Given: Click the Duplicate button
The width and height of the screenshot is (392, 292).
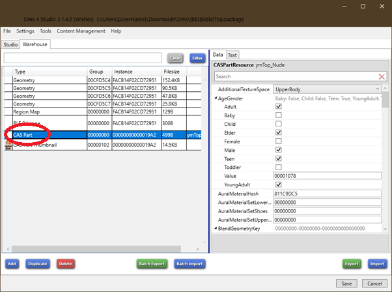Looking at the screenshot, I should coord(38,264).
